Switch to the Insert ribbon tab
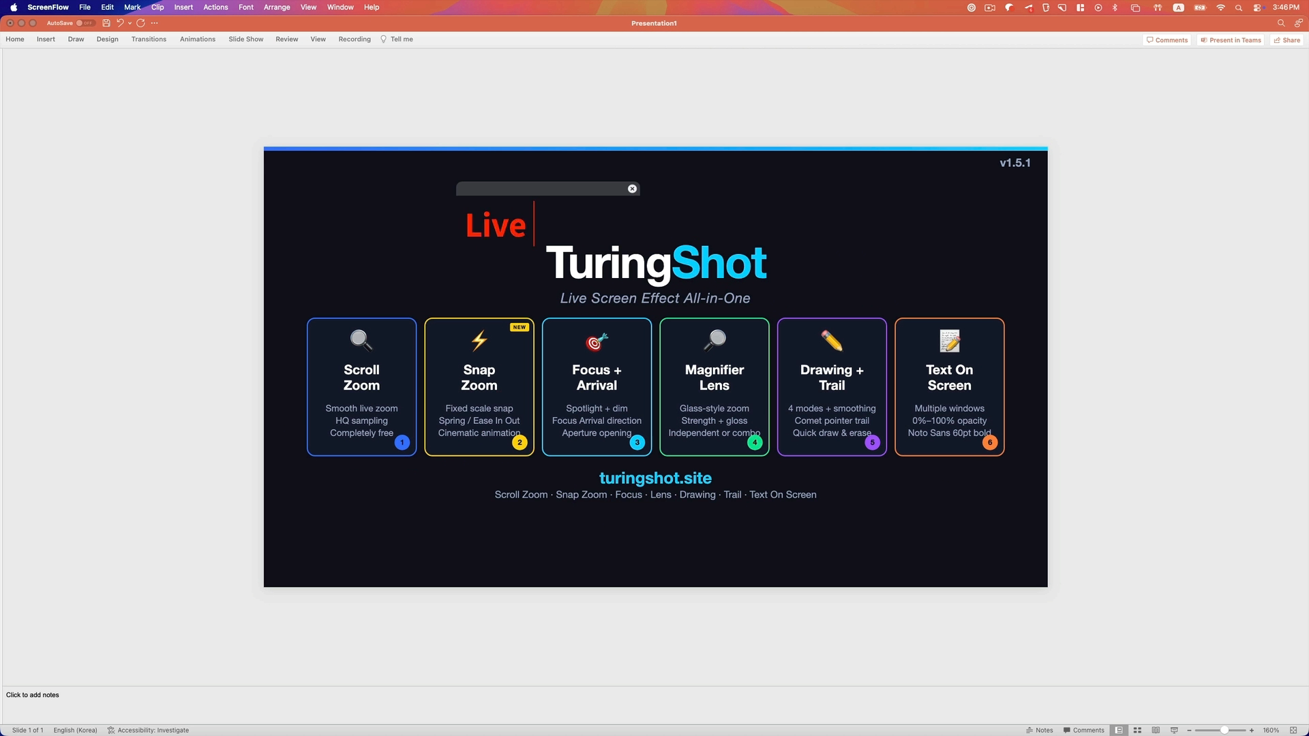The width and height of the screenshot is (1309, 736). (46, 40)
